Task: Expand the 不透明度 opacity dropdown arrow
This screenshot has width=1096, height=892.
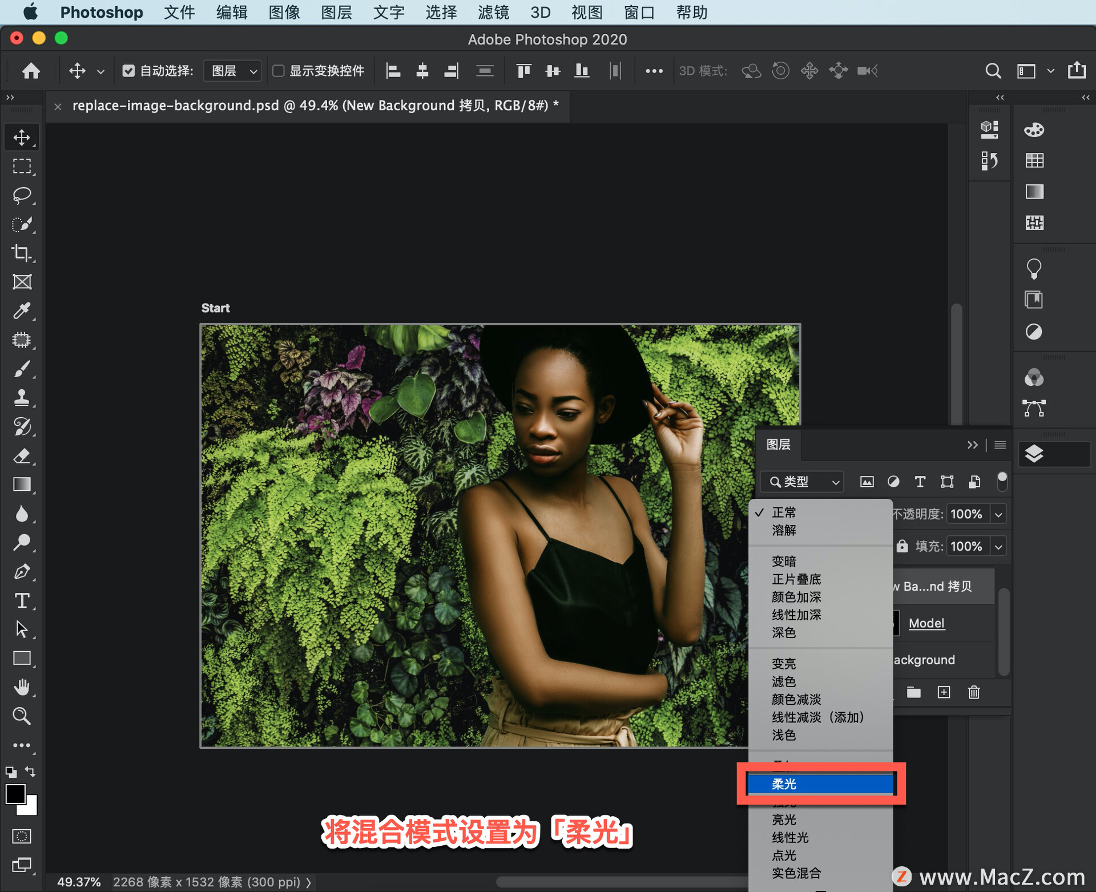Action: coord(998,514)
